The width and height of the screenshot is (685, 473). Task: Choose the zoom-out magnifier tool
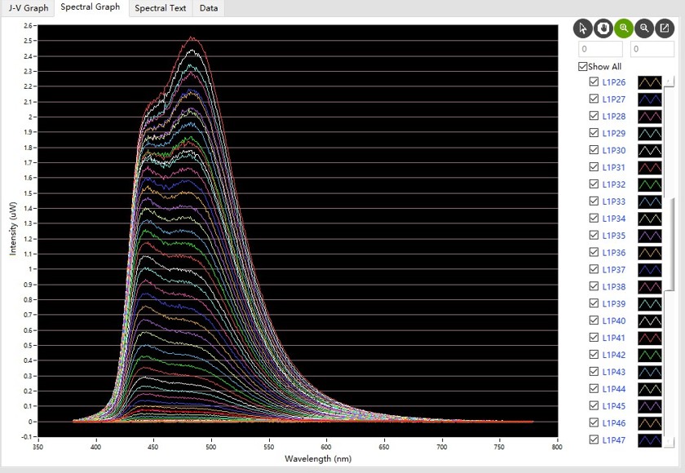tap(644, 29)
